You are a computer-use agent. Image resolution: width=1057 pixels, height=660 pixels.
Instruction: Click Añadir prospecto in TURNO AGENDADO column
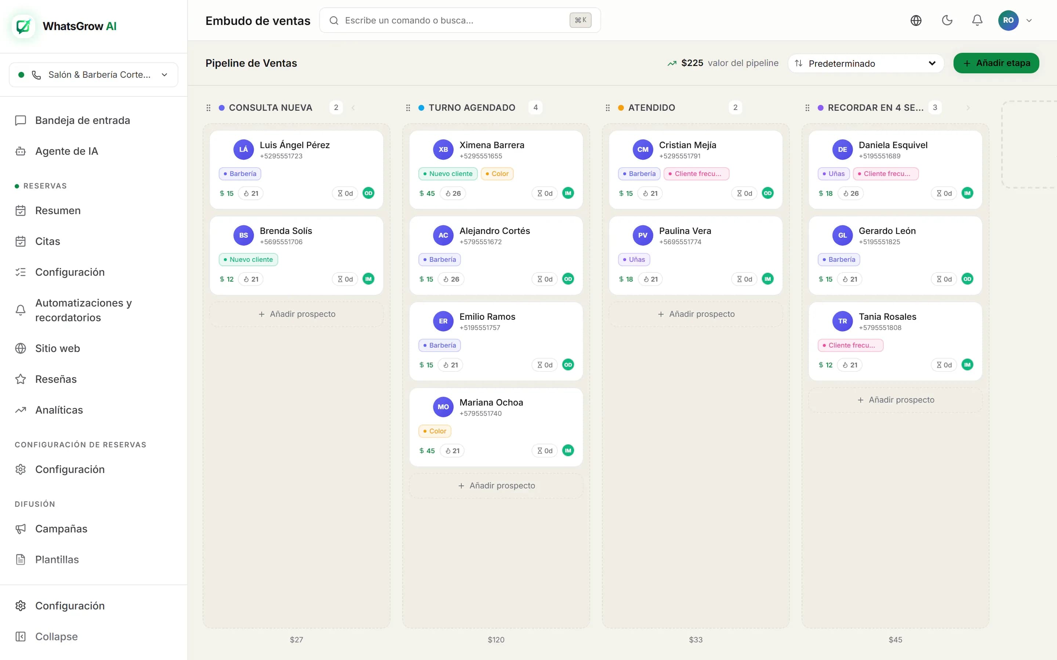coord(496,486)
